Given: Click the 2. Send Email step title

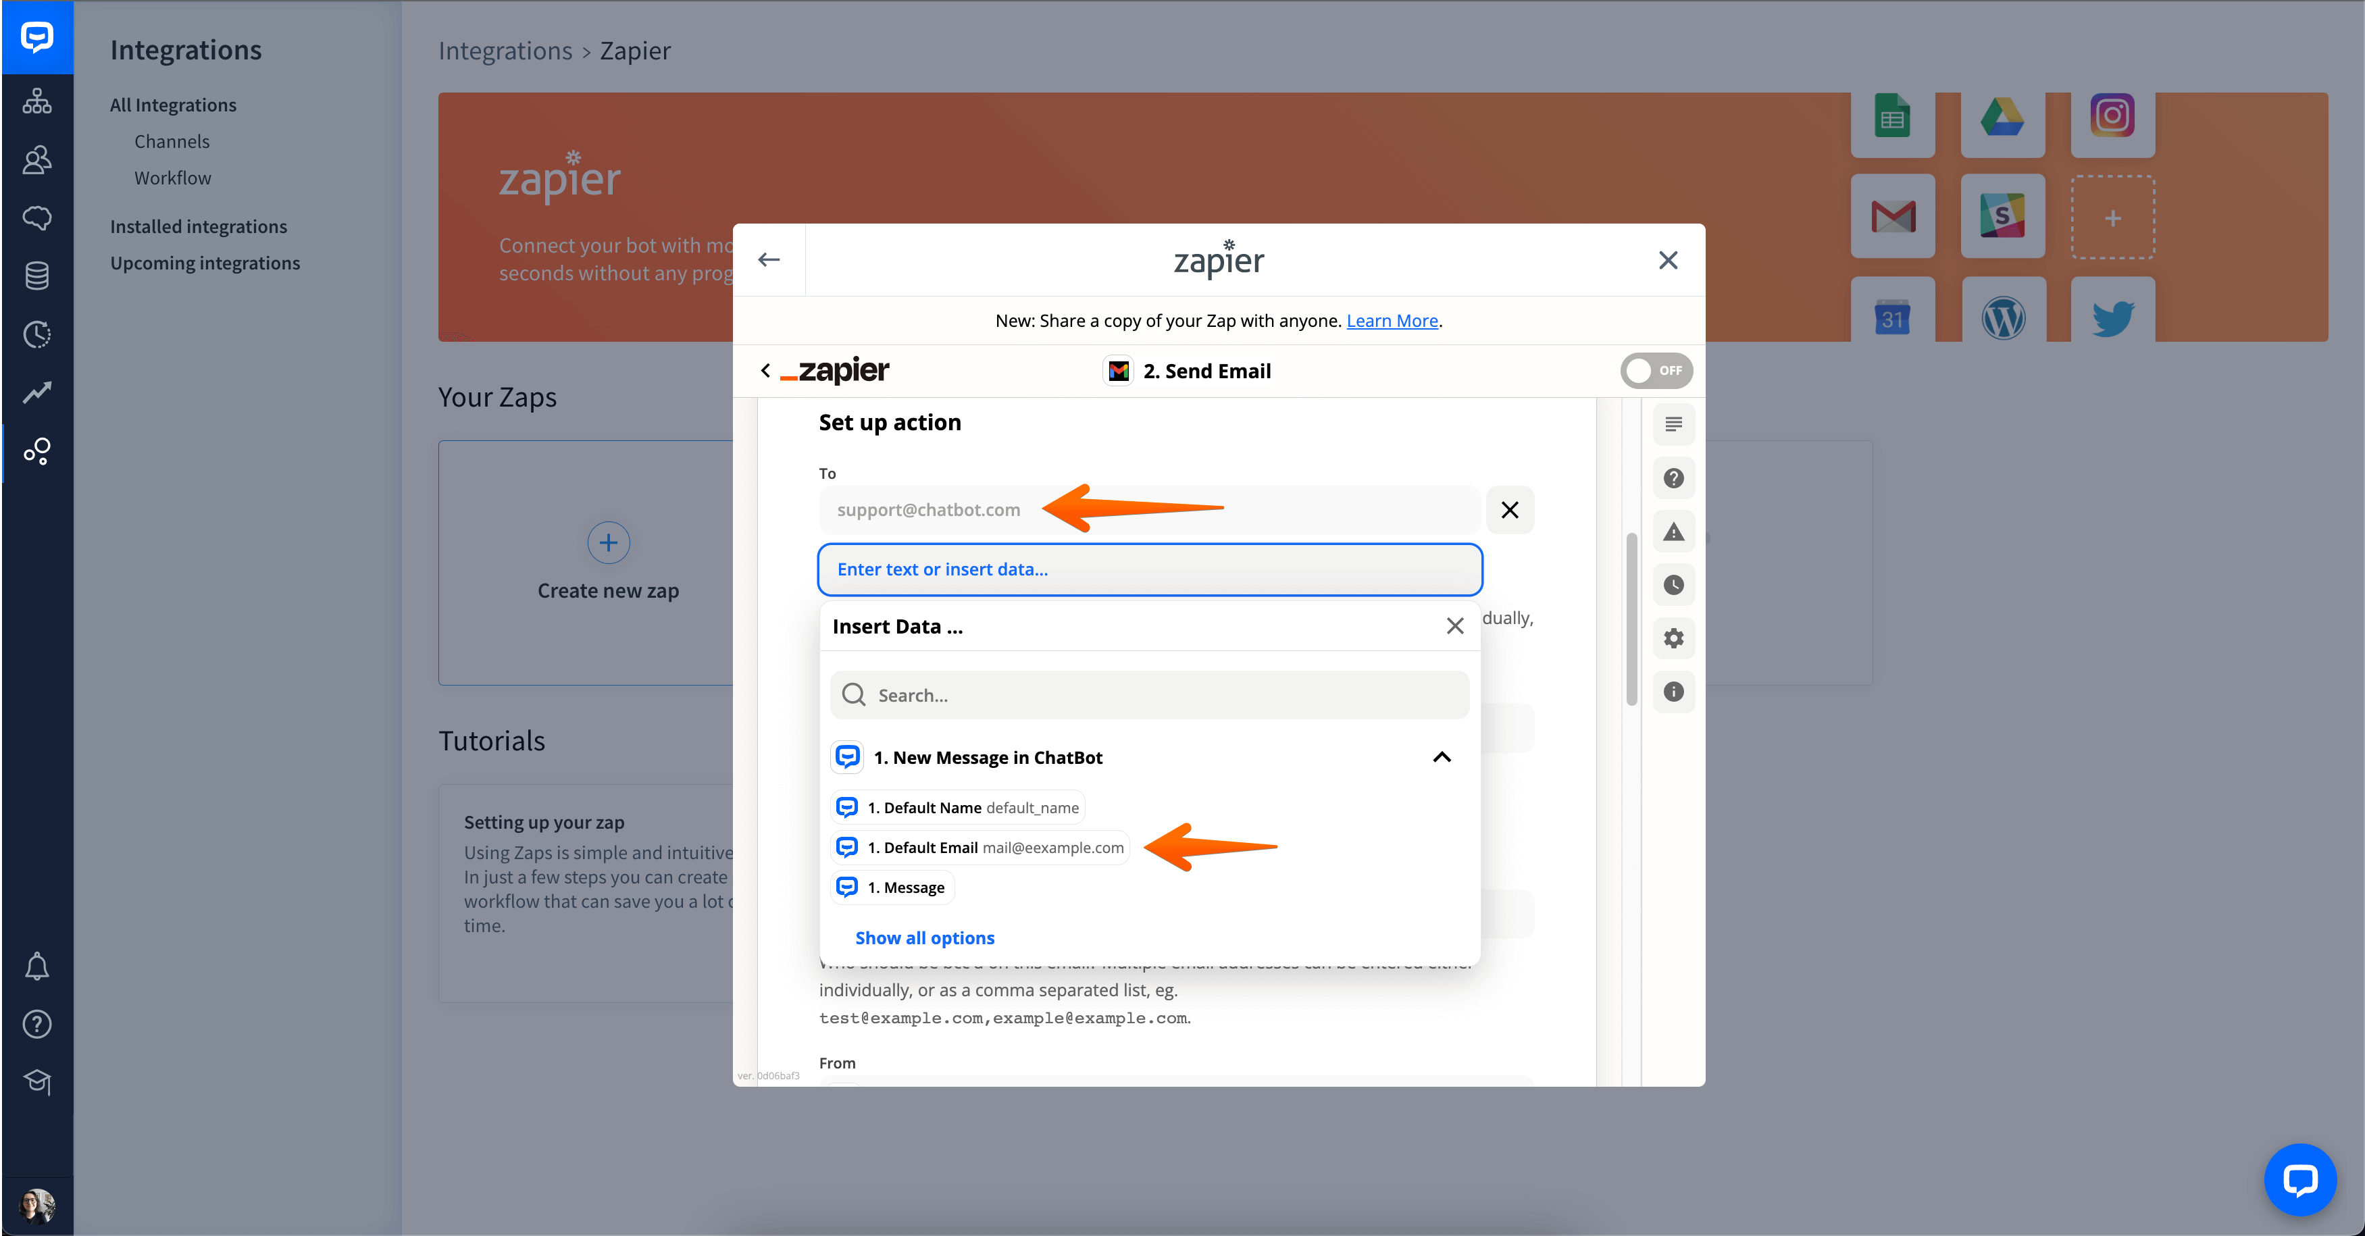Looking at the screenshot, I should click(1206, 371).
